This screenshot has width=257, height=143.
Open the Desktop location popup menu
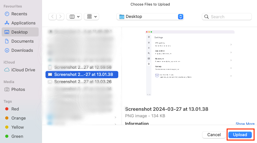point(150,17)
